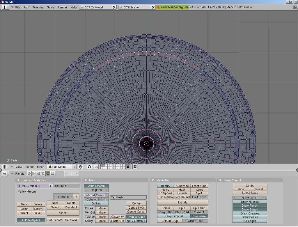Open SCE:Scene browse dropdown
The width and height of the screenshot is (298, 227).
[x=121, y=7]
